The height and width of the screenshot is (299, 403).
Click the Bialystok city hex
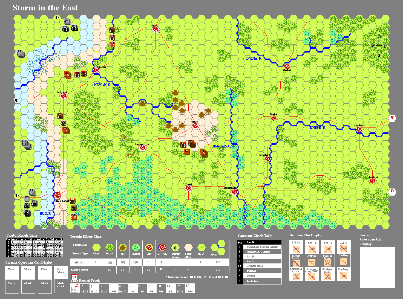click(x=64, y=96)
